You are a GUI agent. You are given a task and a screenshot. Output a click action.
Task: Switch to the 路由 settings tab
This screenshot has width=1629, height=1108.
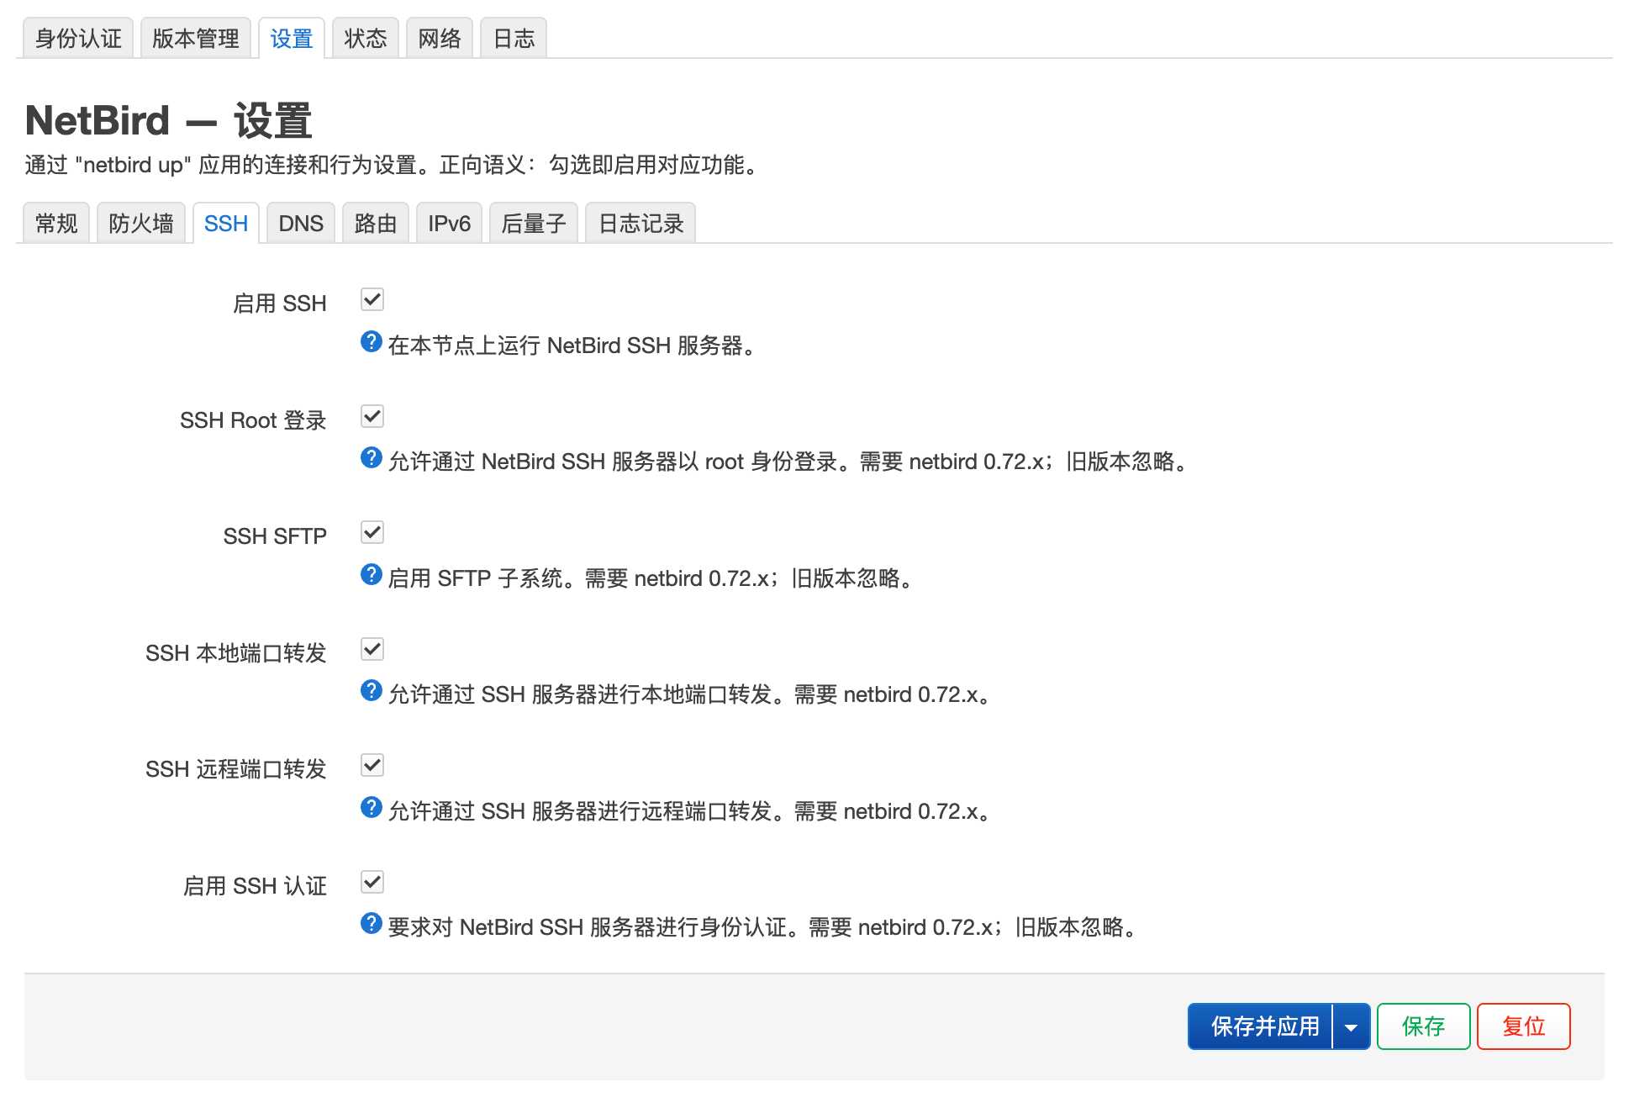pyautogui.click(x=376, y=223)
